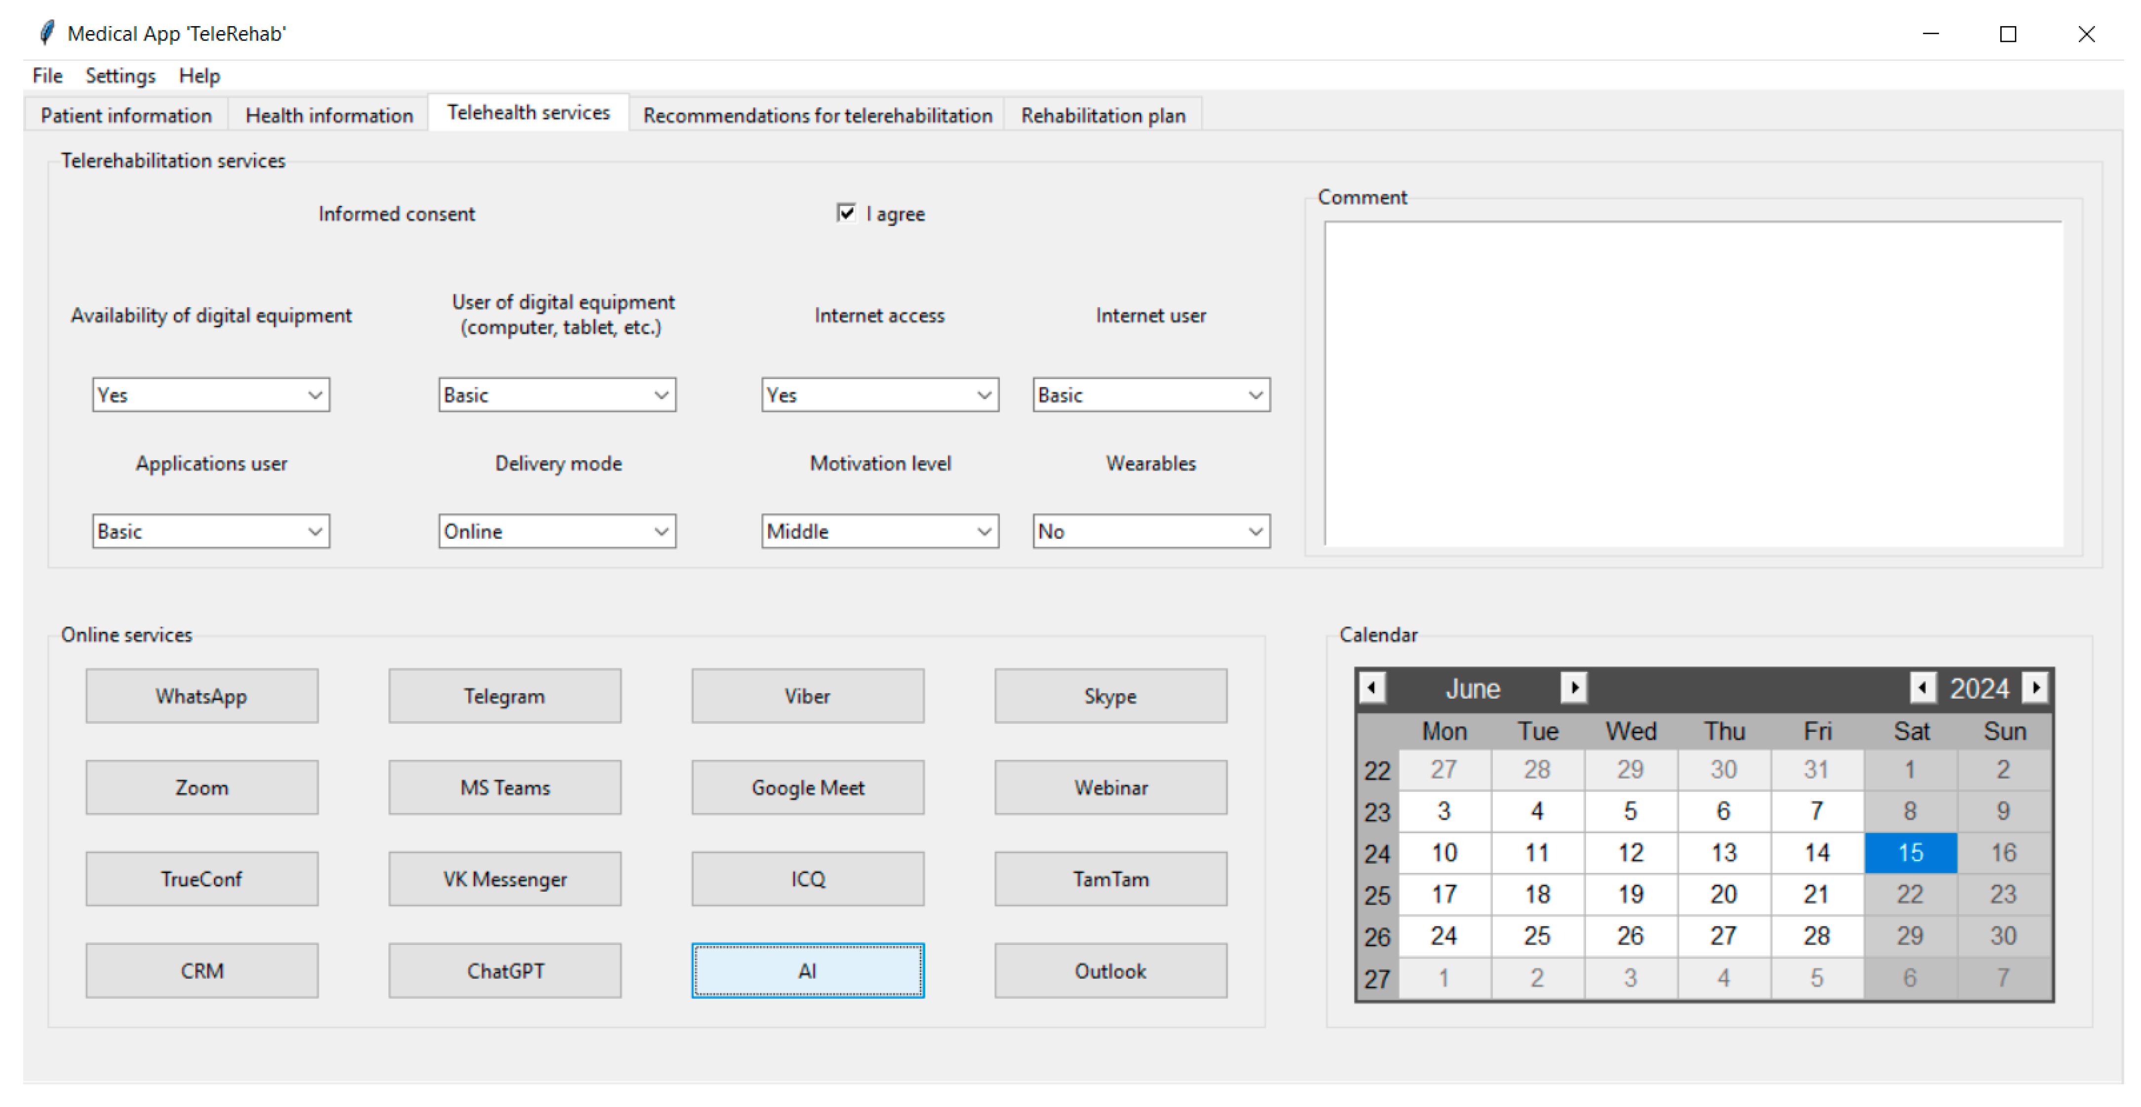Switch to Rehabilitation plan tab
Screen dimensions: 2141x1107
[1103, 116]
